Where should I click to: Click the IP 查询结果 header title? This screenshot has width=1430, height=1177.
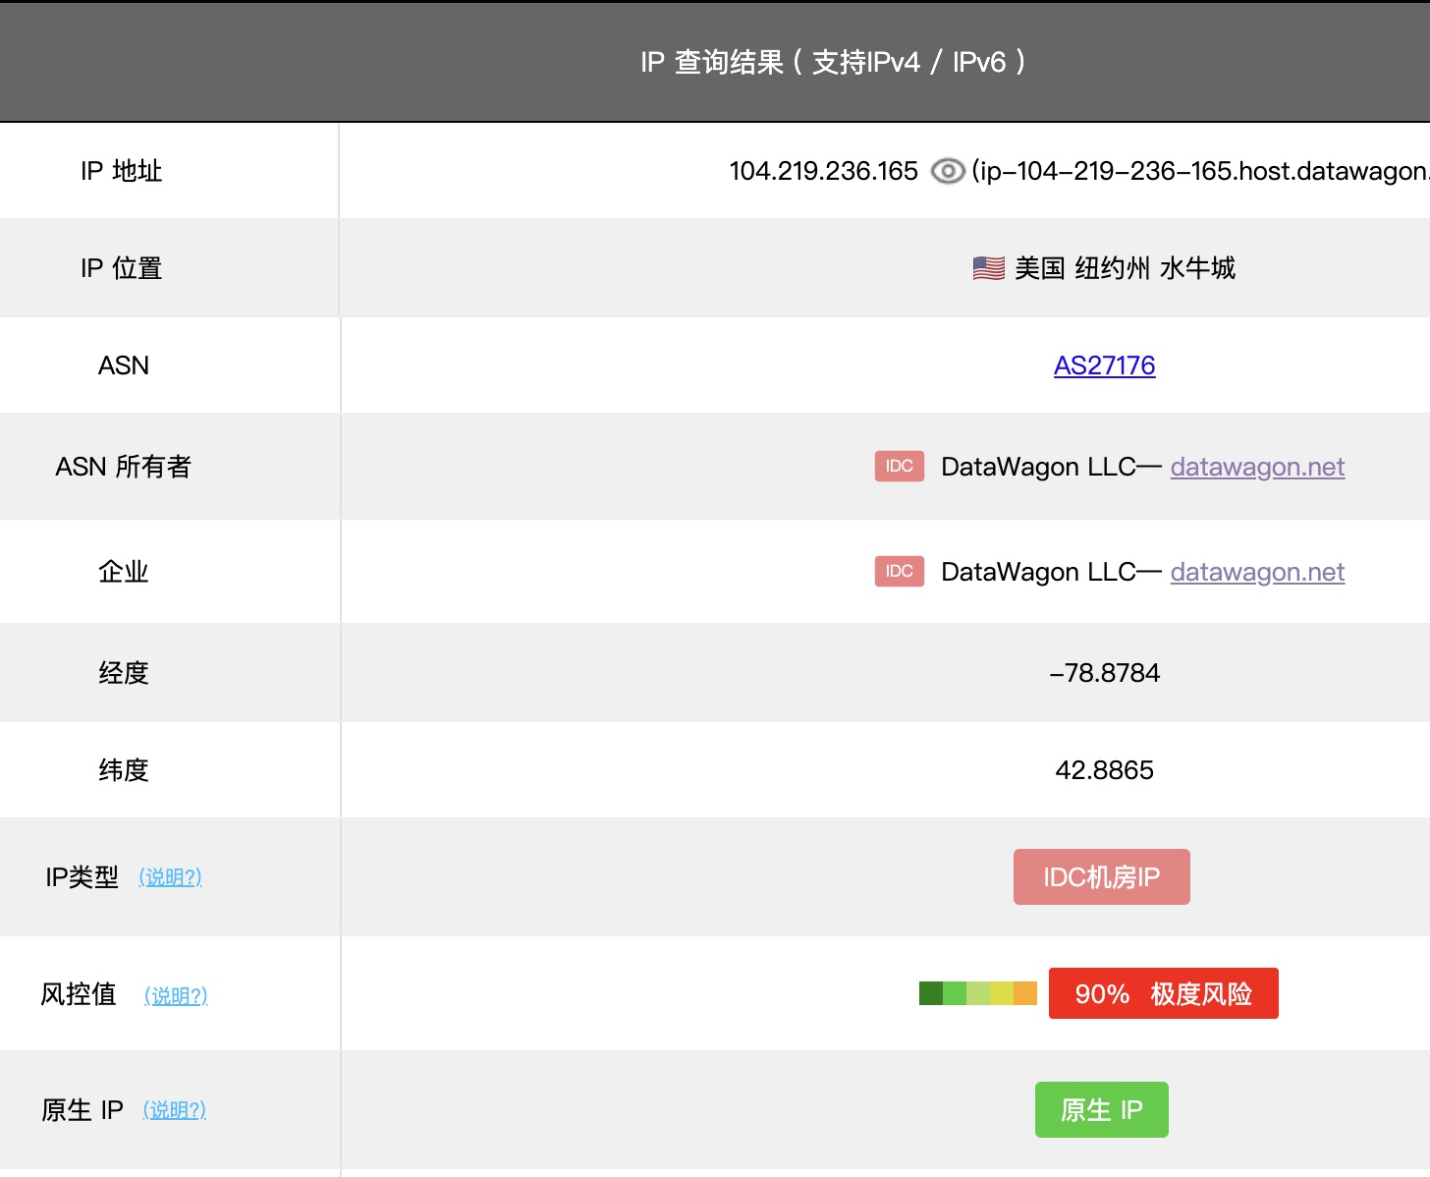click(x=833, y=62)
